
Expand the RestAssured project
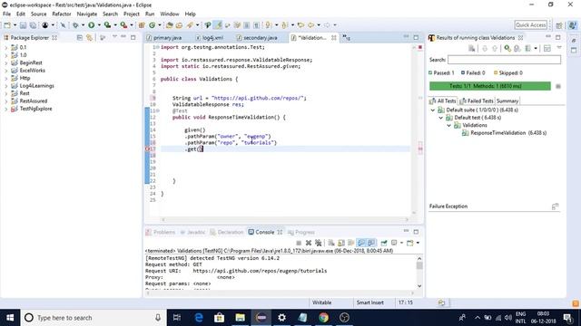click(5, 101)
